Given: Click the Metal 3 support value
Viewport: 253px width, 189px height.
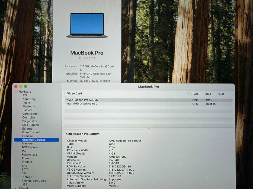Looking at the screenshot, I should tap(114, 186).
